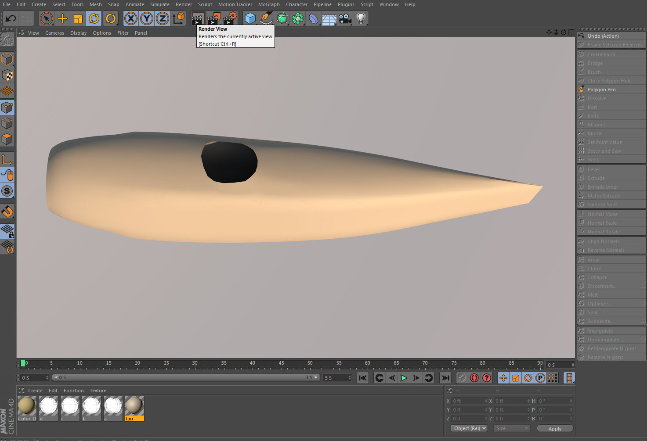The image size is (647, 441).
Task: Open viewport Cameras menu
Action: 54,33
